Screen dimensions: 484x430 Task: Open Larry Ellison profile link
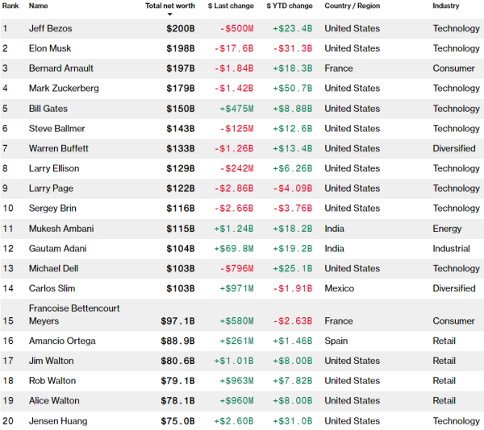pyautogui.click(x=54, y=168)
